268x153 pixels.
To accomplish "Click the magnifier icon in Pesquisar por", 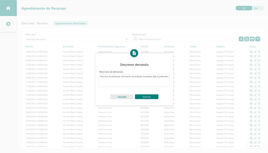I will pos(135,39).
